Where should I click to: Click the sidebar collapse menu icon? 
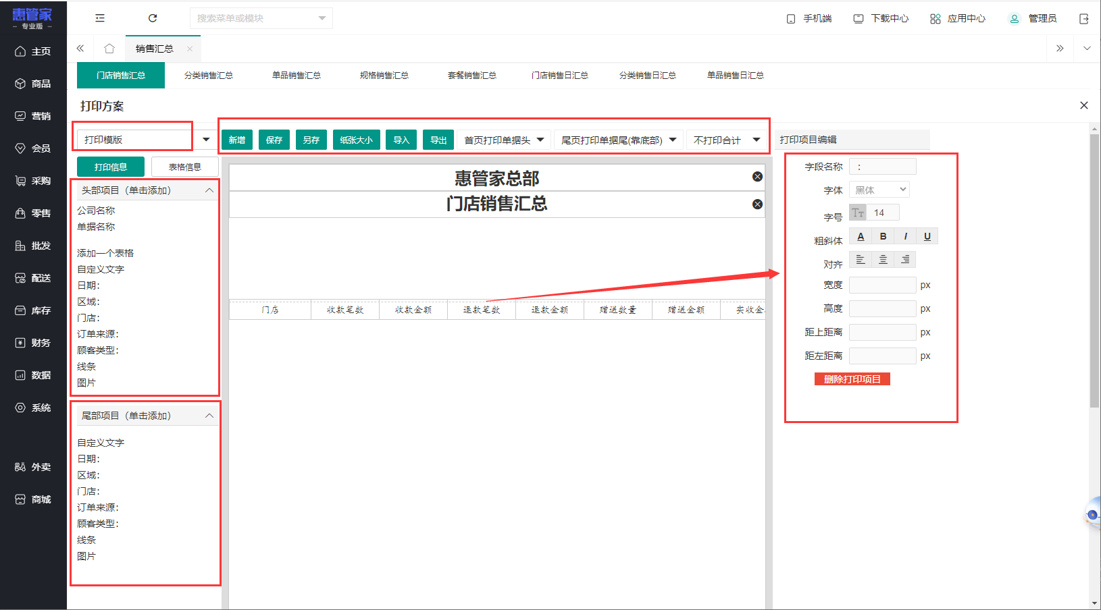point(100,18)
